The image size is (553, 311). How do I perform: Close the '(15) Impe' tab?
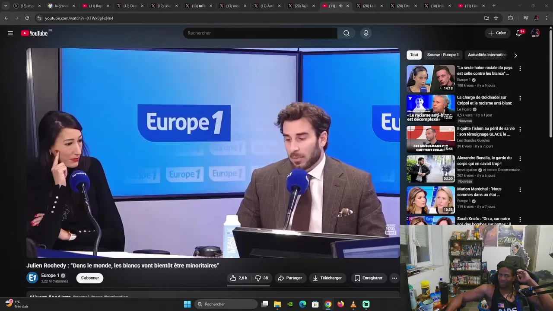[39, 6]
